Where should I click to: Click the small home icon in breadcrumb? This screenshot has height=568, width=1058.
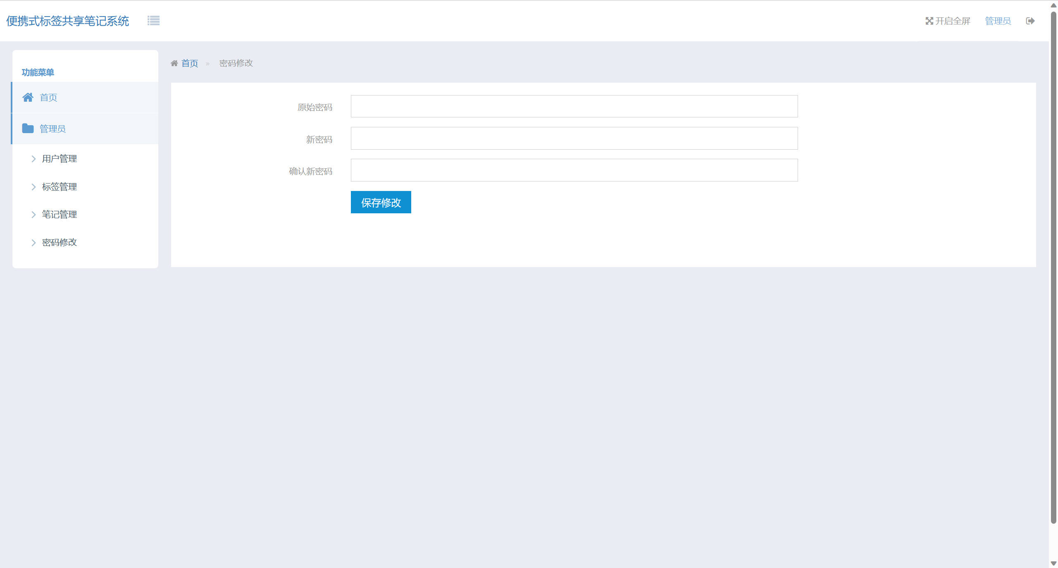pos(174,63)
